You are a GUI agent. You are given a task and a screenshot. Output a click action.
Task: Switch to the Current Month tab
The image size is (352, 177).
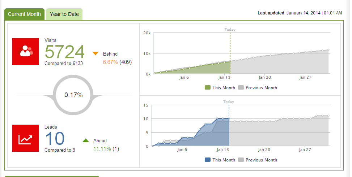coord(25,14)
